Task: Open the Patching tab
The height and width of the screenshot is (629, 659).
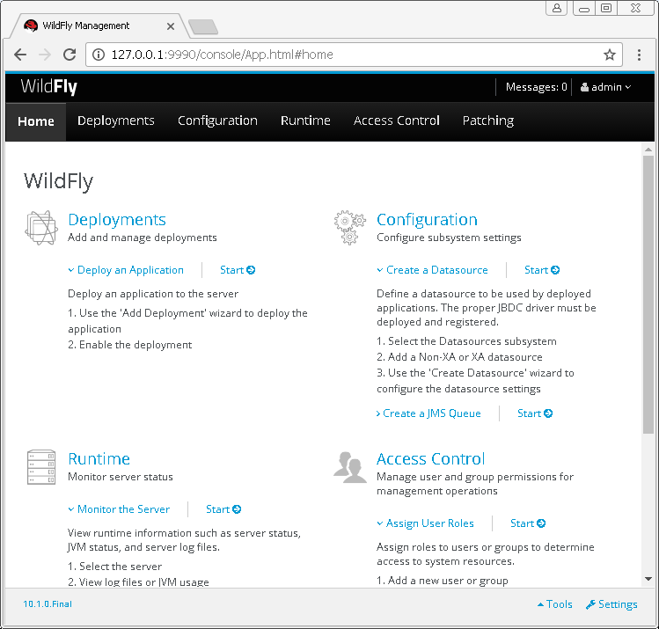Action: point(488,121)
